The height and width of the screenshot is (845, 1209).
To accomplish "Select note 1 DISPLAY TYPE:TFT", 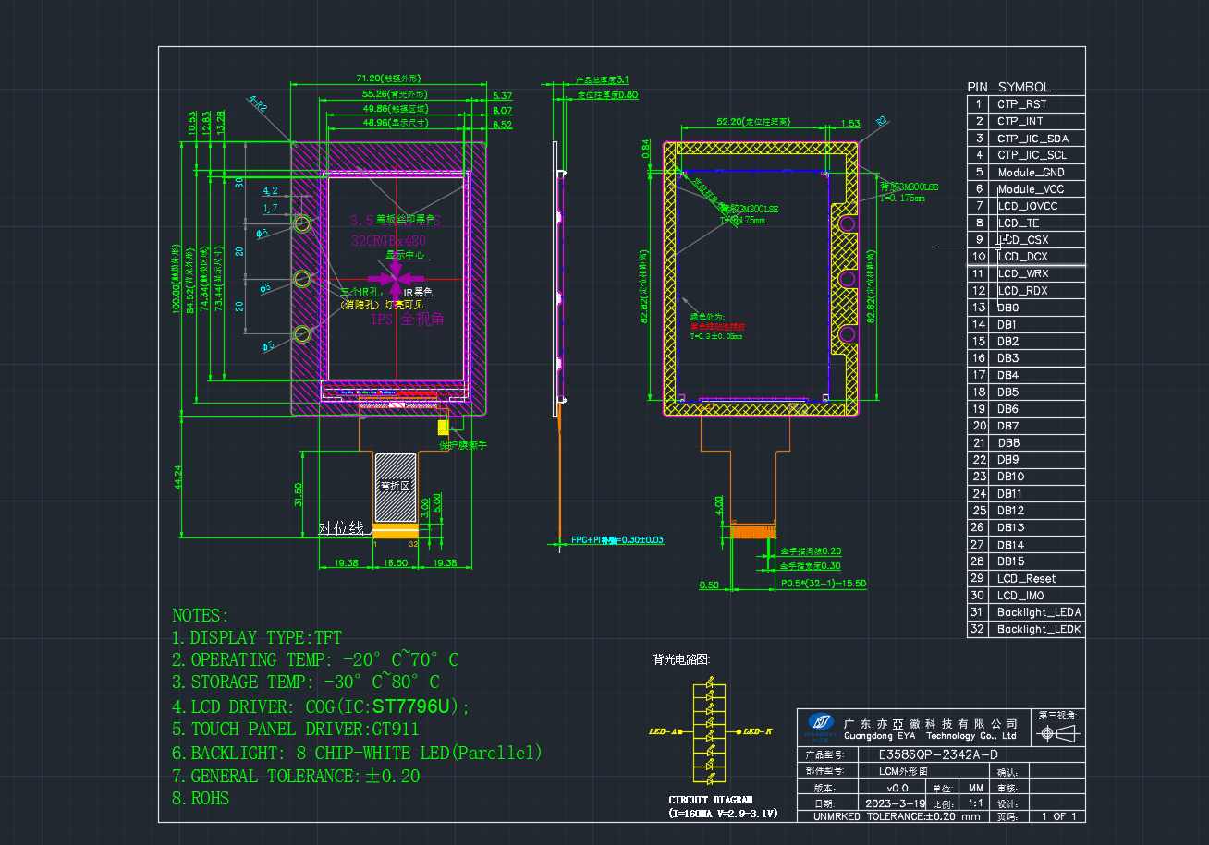I will 257,637.
